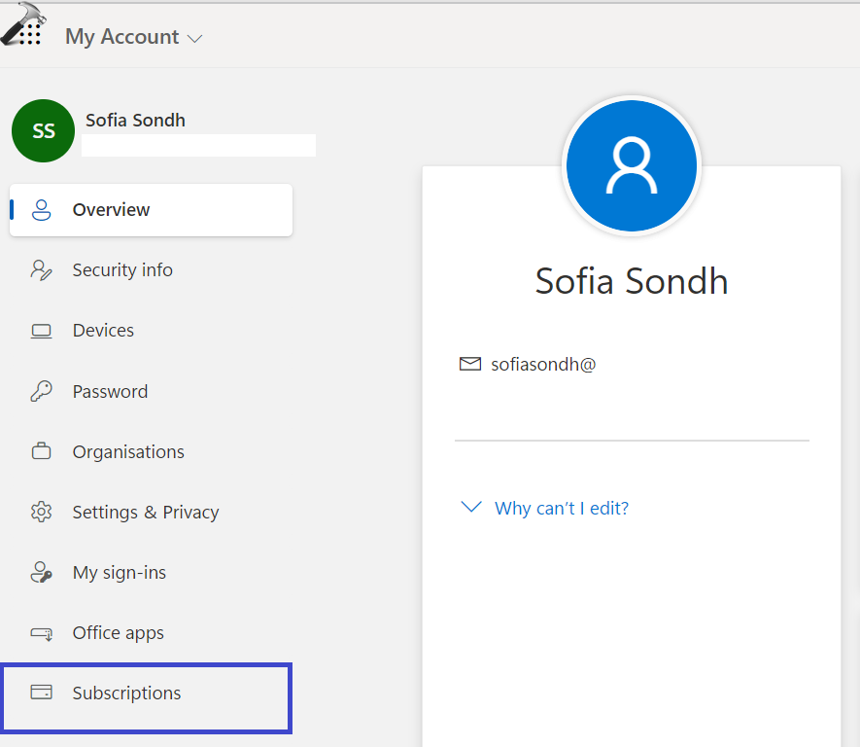The width and height of the screenshot is (860, 747).
Task: Click the green SS initials avatar
Action: pyautogui.click(x=44, y=131)
